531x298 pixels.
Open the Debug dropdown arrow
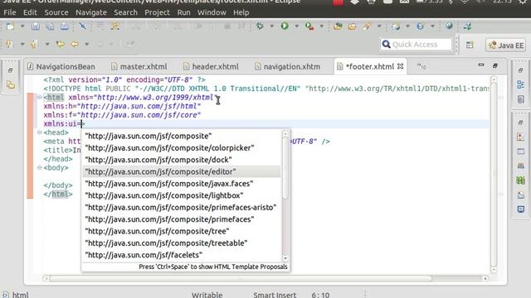coord(271,26)
